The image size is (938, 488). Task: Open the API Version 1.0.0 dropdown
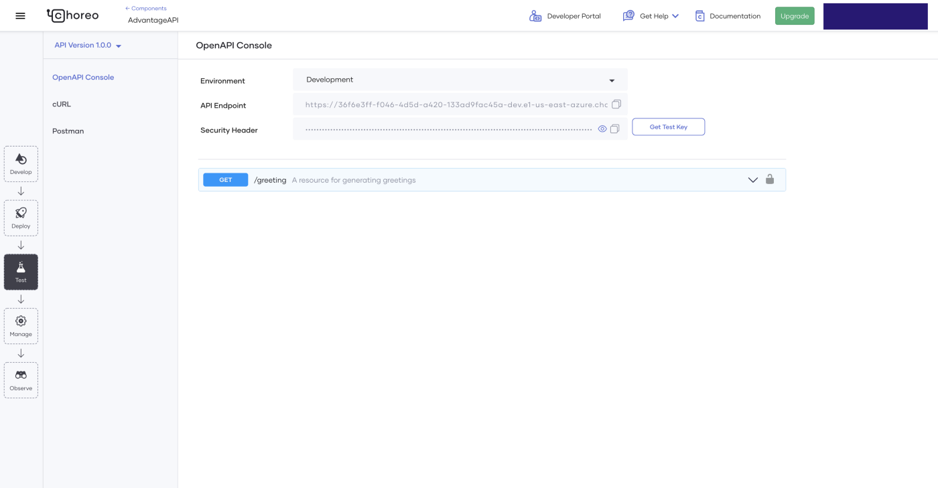click(88, 46)
